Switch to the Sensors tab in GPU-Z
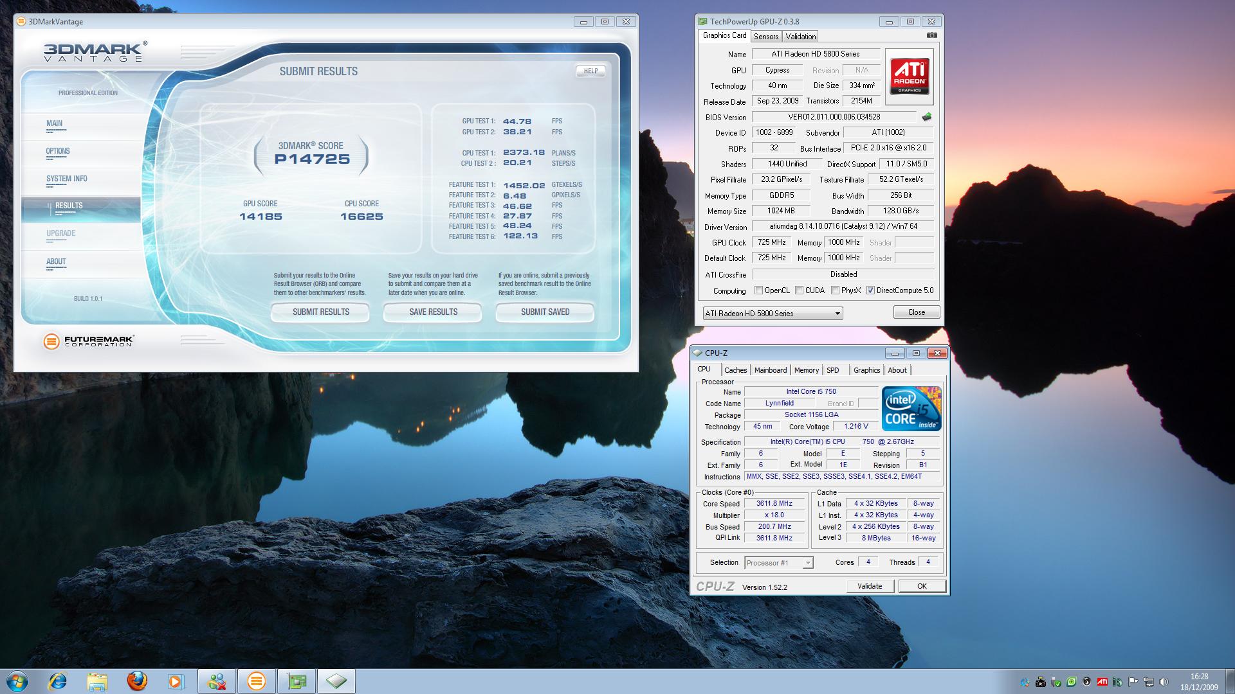The width and height of the screenshot is (1235, 694). (766, 37)
